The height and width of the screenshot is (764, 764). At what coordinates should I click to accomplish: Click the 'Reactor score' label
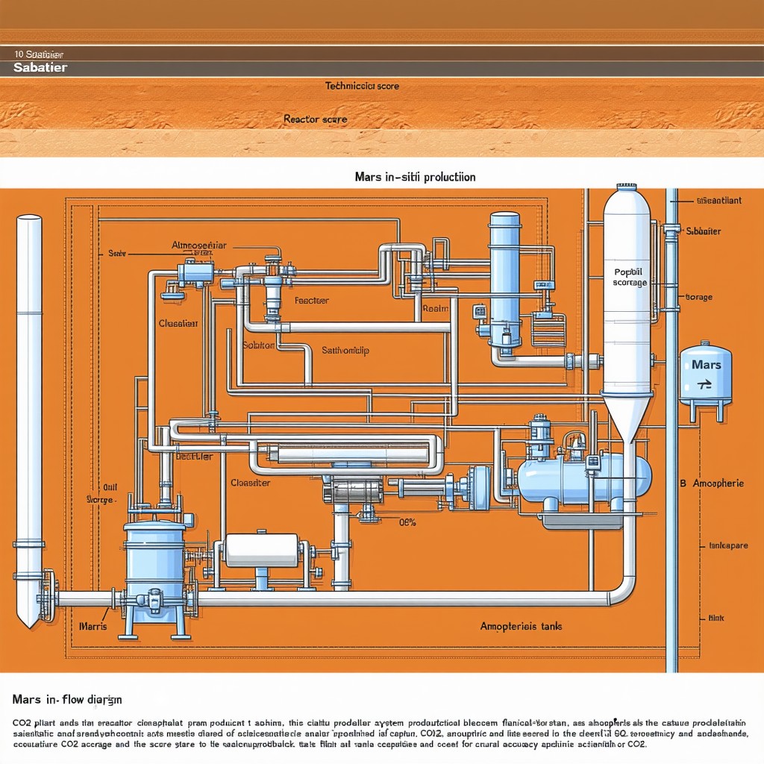tap(316, 119)
